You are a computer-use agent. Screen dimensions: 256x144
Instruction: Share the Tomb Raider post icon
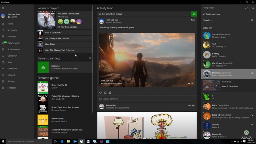coord(105,92)
